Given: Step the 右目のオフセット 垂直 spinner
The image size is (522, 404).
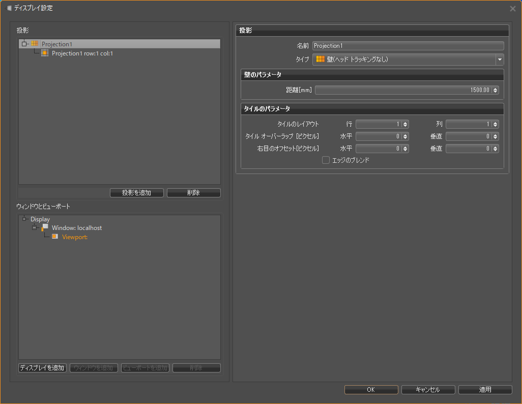Looking at the screenshot, I should click(496, 149).
